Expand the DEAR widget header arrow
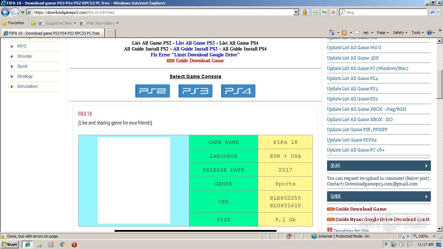Image resolution: width=443 pixels, height=249 pixels. point(426,166)
